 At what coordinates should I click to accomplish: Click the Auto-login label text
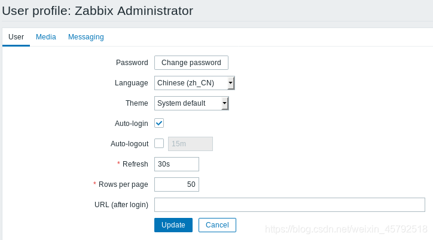(x=132, y=124)
